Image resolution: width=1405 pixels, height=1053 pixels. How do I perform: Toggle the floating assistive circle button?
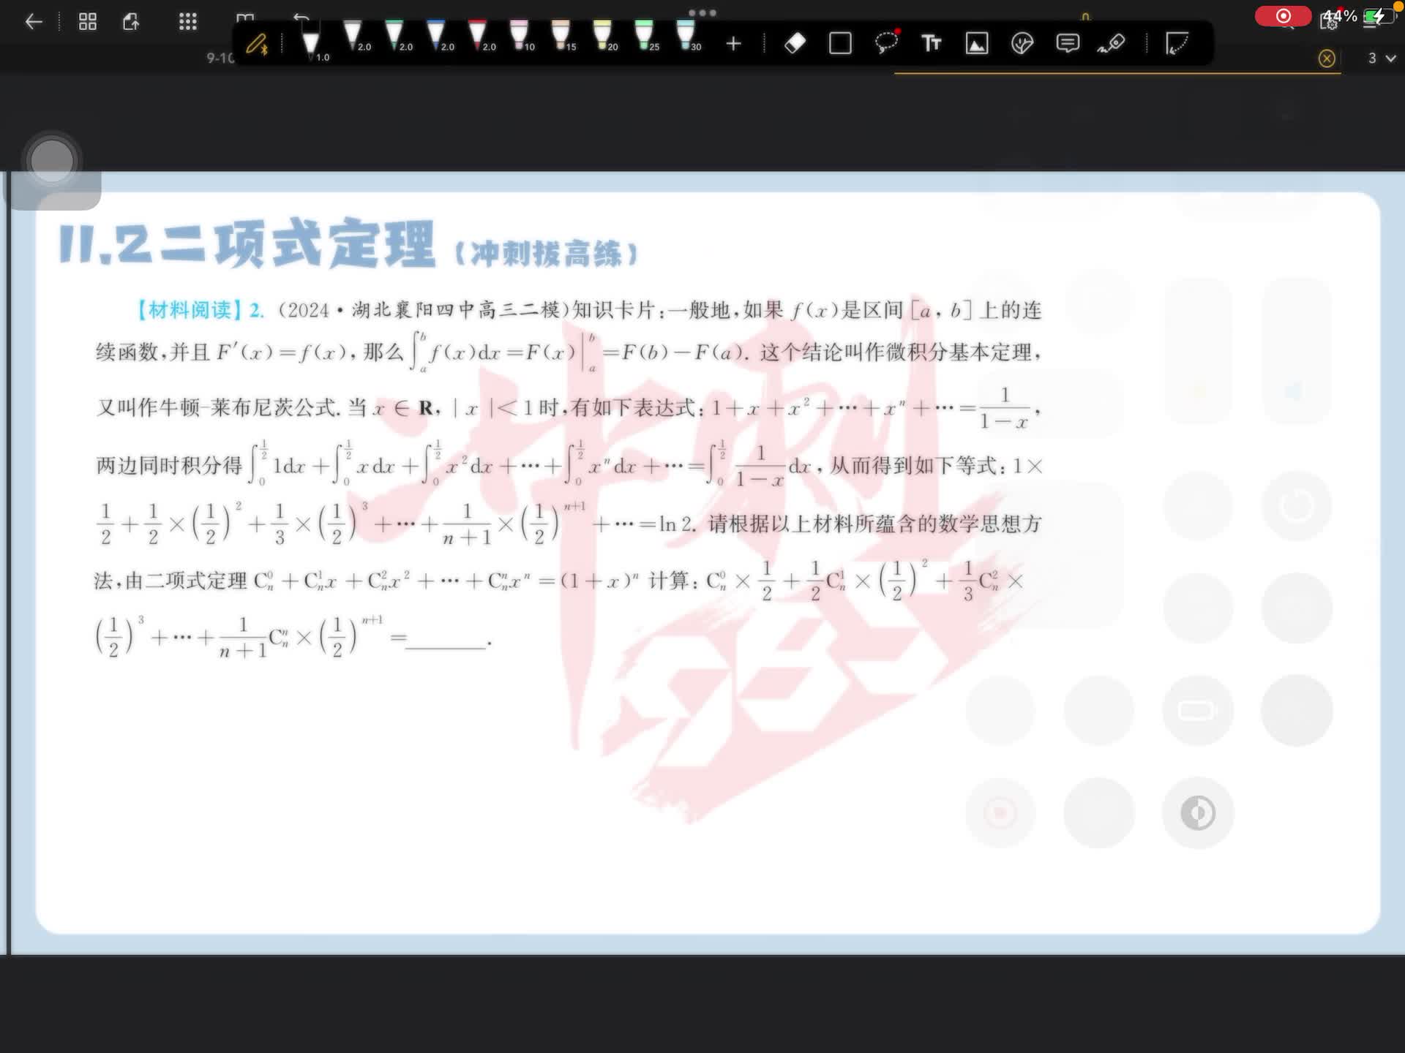click(x=52, y=162)
